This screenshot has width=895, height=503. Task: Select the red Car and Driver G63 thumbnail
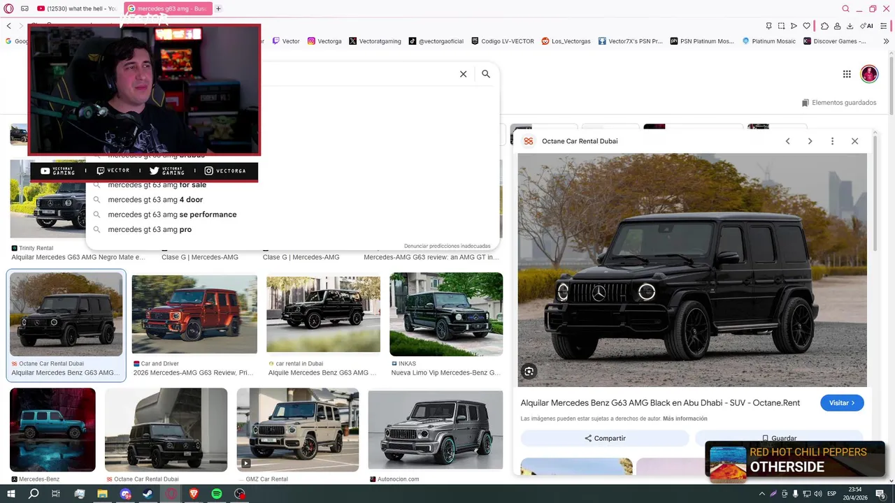pyautogui.click(x=194, y=314)
